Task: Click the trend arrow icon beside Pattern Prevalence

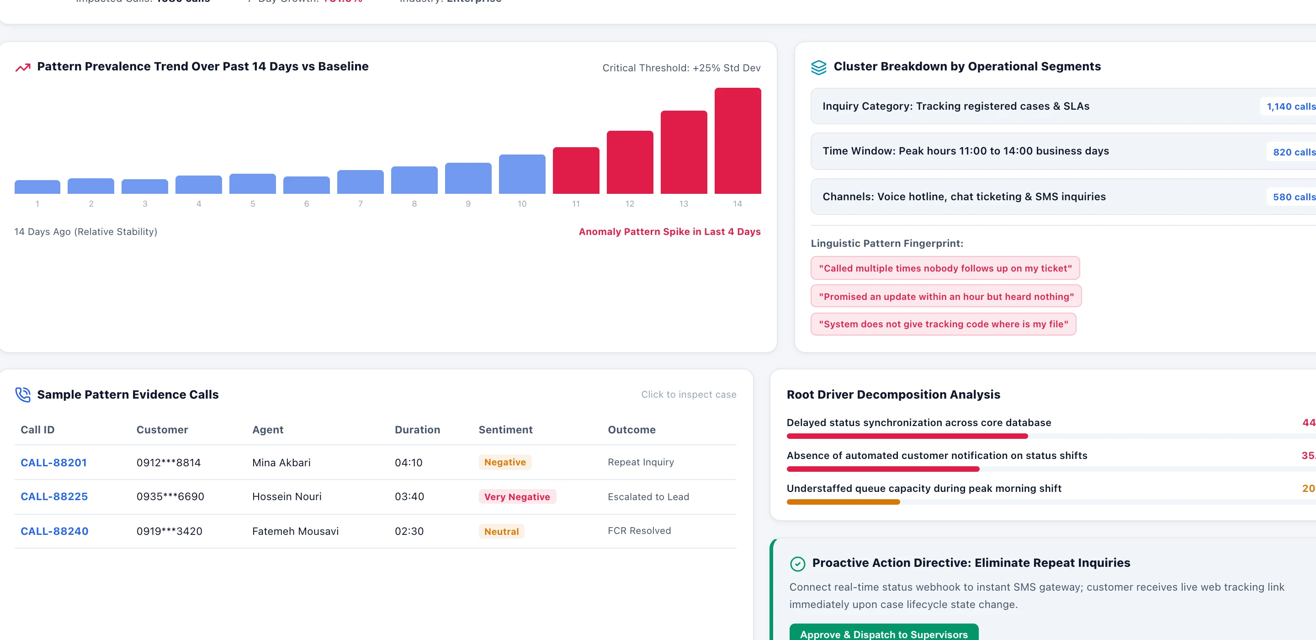Action: pos(23,68)
